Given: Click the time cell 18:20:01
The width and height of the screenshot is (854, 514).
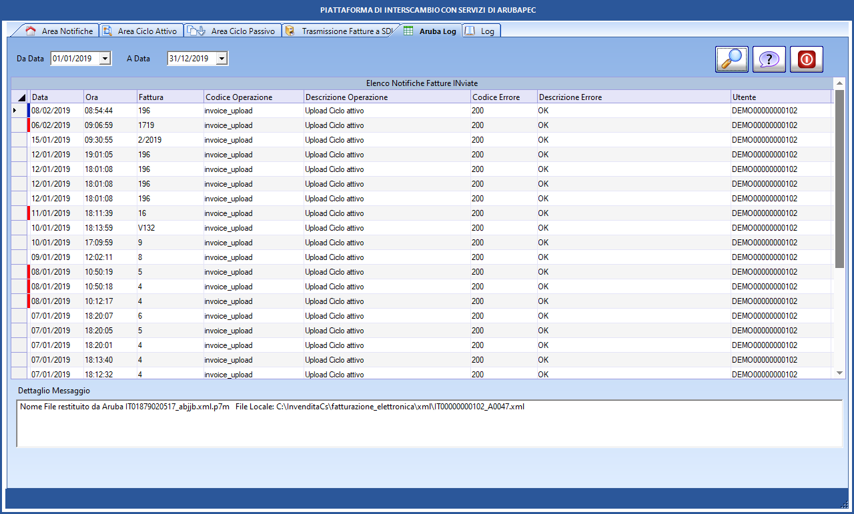Looking at the screenshot, I should click(x=110, y=345).
